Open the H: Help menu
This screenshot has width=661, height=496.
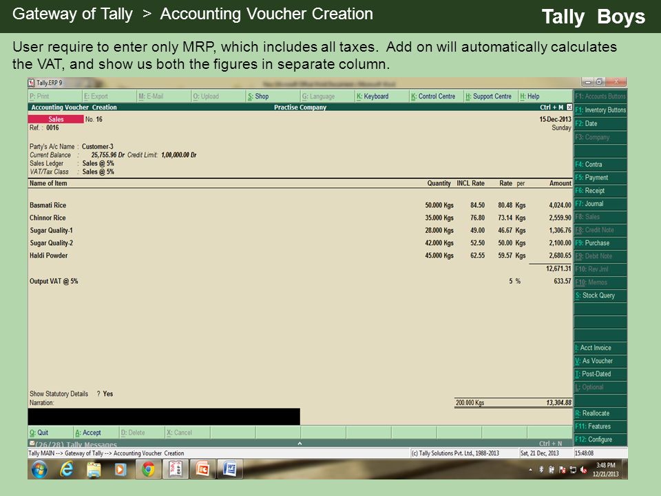(545, 96)
